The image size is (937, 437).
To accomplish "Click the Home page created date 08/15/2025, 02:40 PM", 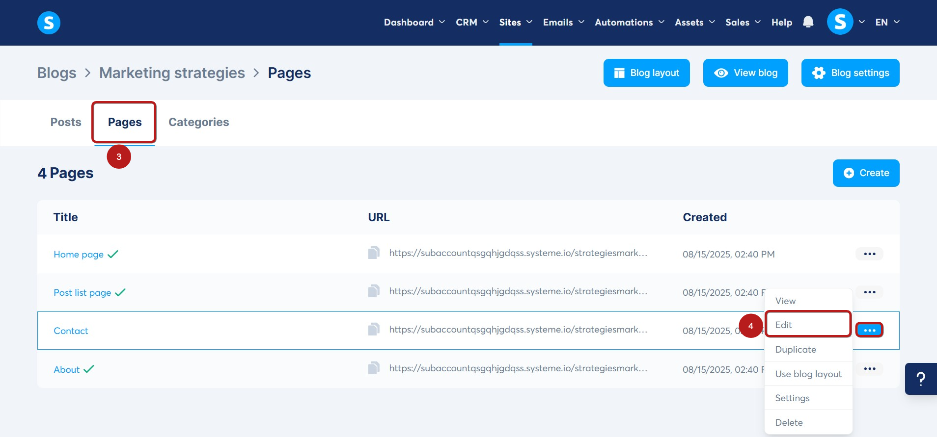I will 729,254.
